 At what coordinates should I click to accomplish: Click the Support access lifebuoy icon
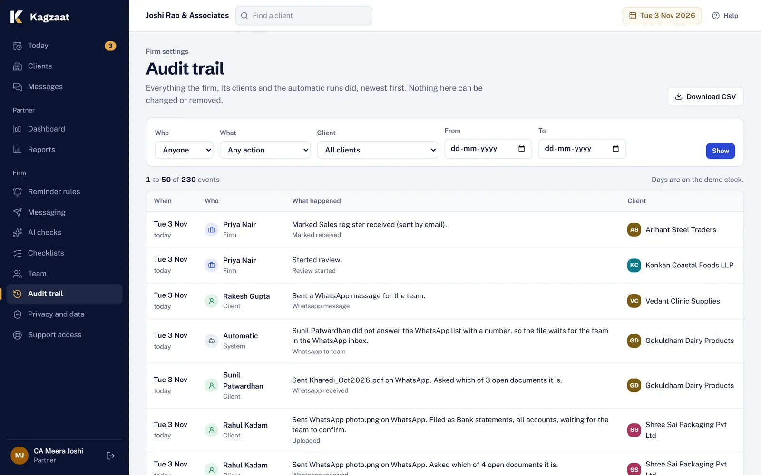[x=18, y=335]
